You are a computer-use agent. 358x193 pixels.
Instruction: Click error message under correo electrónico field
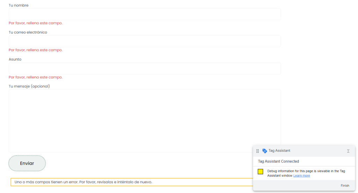(x=36, y=50)
